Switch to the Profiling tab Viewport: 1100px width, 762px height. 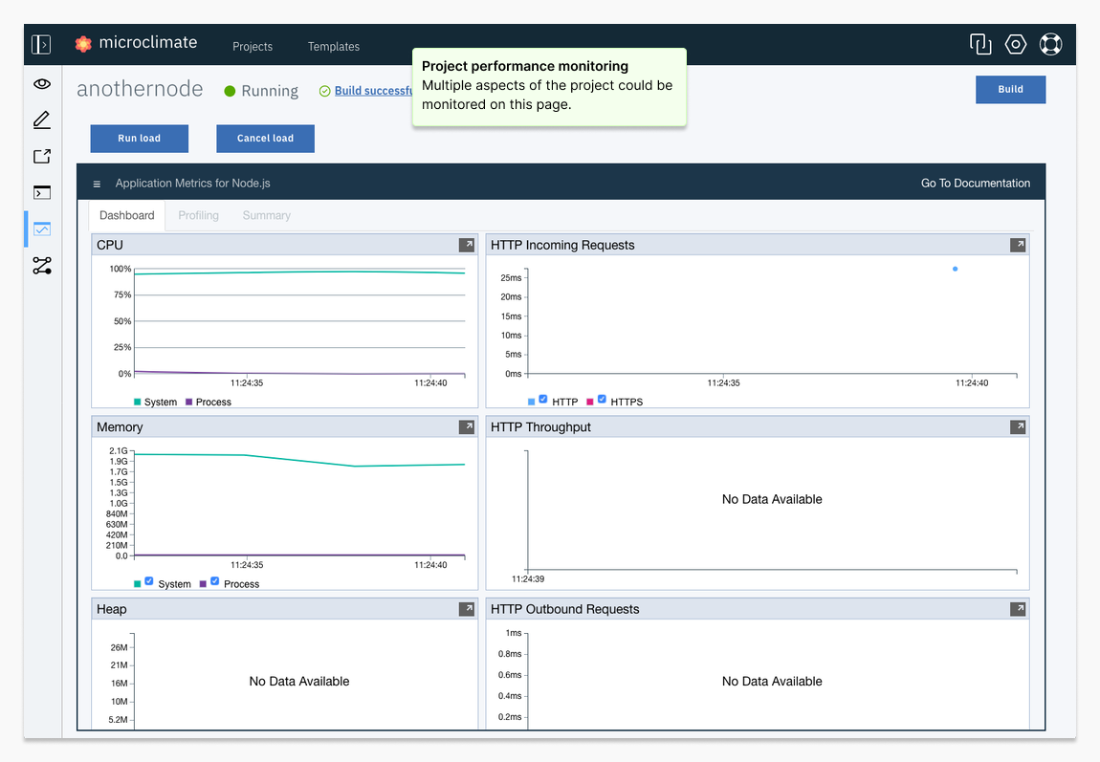[x=198, y=215]
